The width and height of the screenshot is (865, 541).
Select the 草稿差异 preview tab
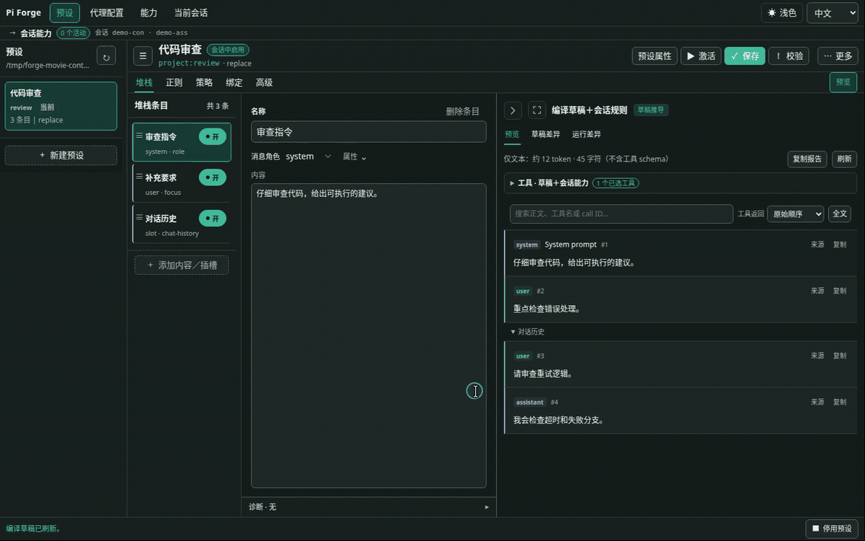tap(546, 134)
